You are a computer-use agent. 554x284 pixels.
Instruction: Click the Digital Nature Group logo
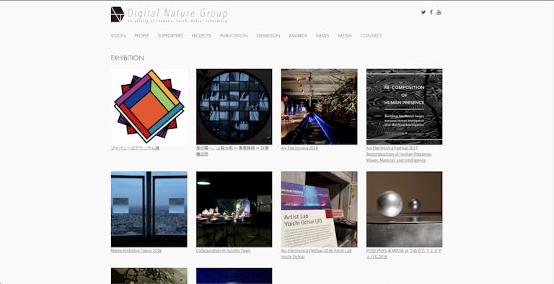(x=170, y=15)
